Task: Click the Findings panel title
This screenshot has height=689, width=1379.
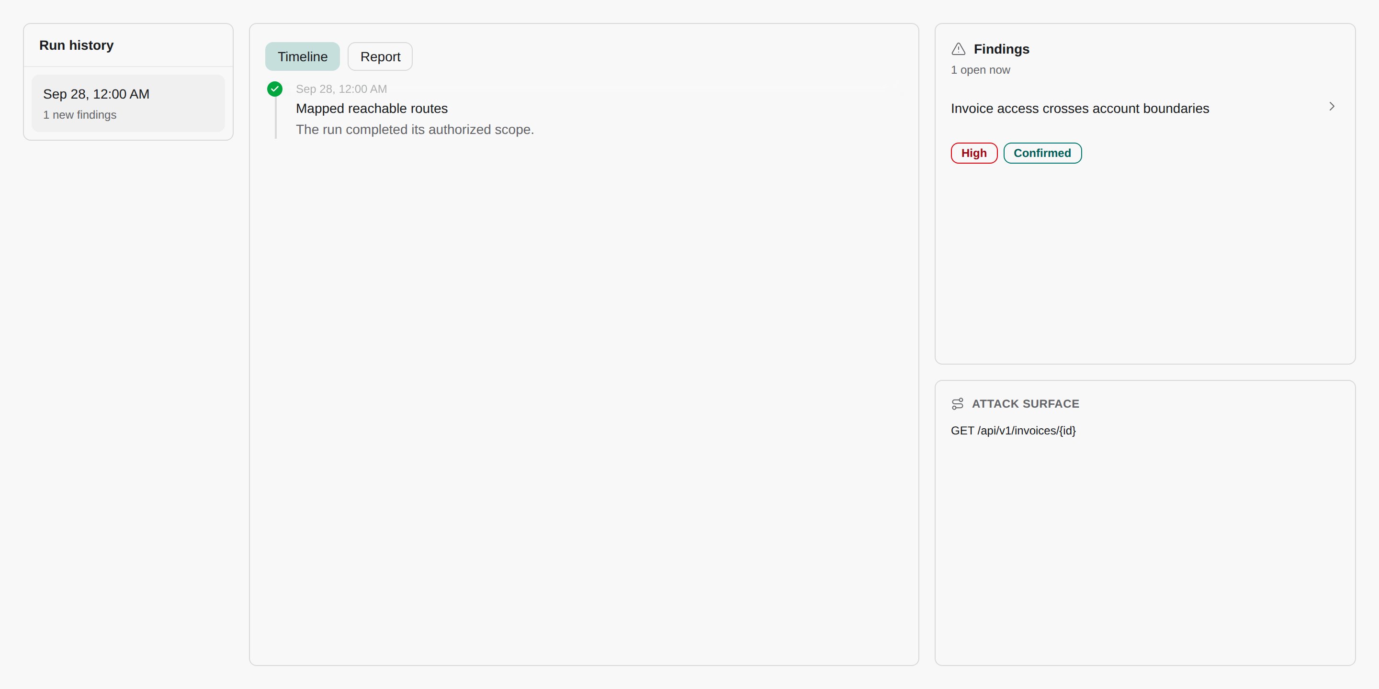Action: 1001,49
